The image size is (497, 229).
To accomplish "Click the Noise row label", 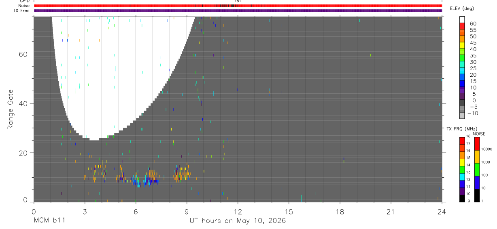I will tap(23, 6).
